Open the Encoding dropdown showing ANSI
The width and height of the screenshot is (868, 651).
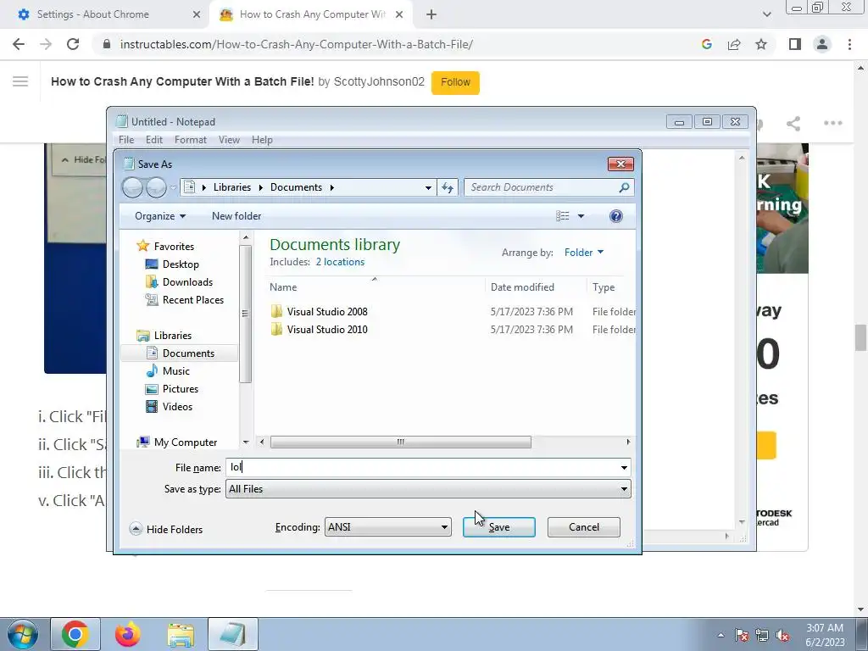tap(387, 527)
